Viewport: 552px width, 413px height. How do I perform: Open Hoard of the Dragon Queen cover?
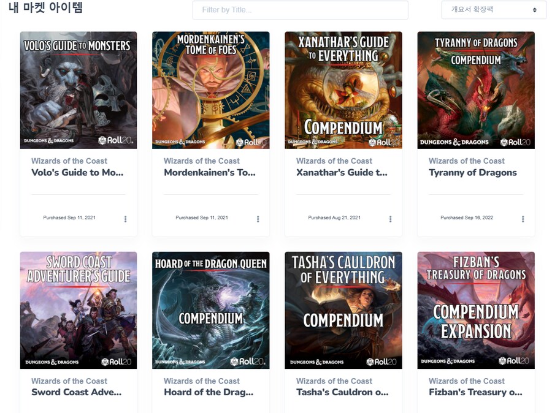(211, 310)
